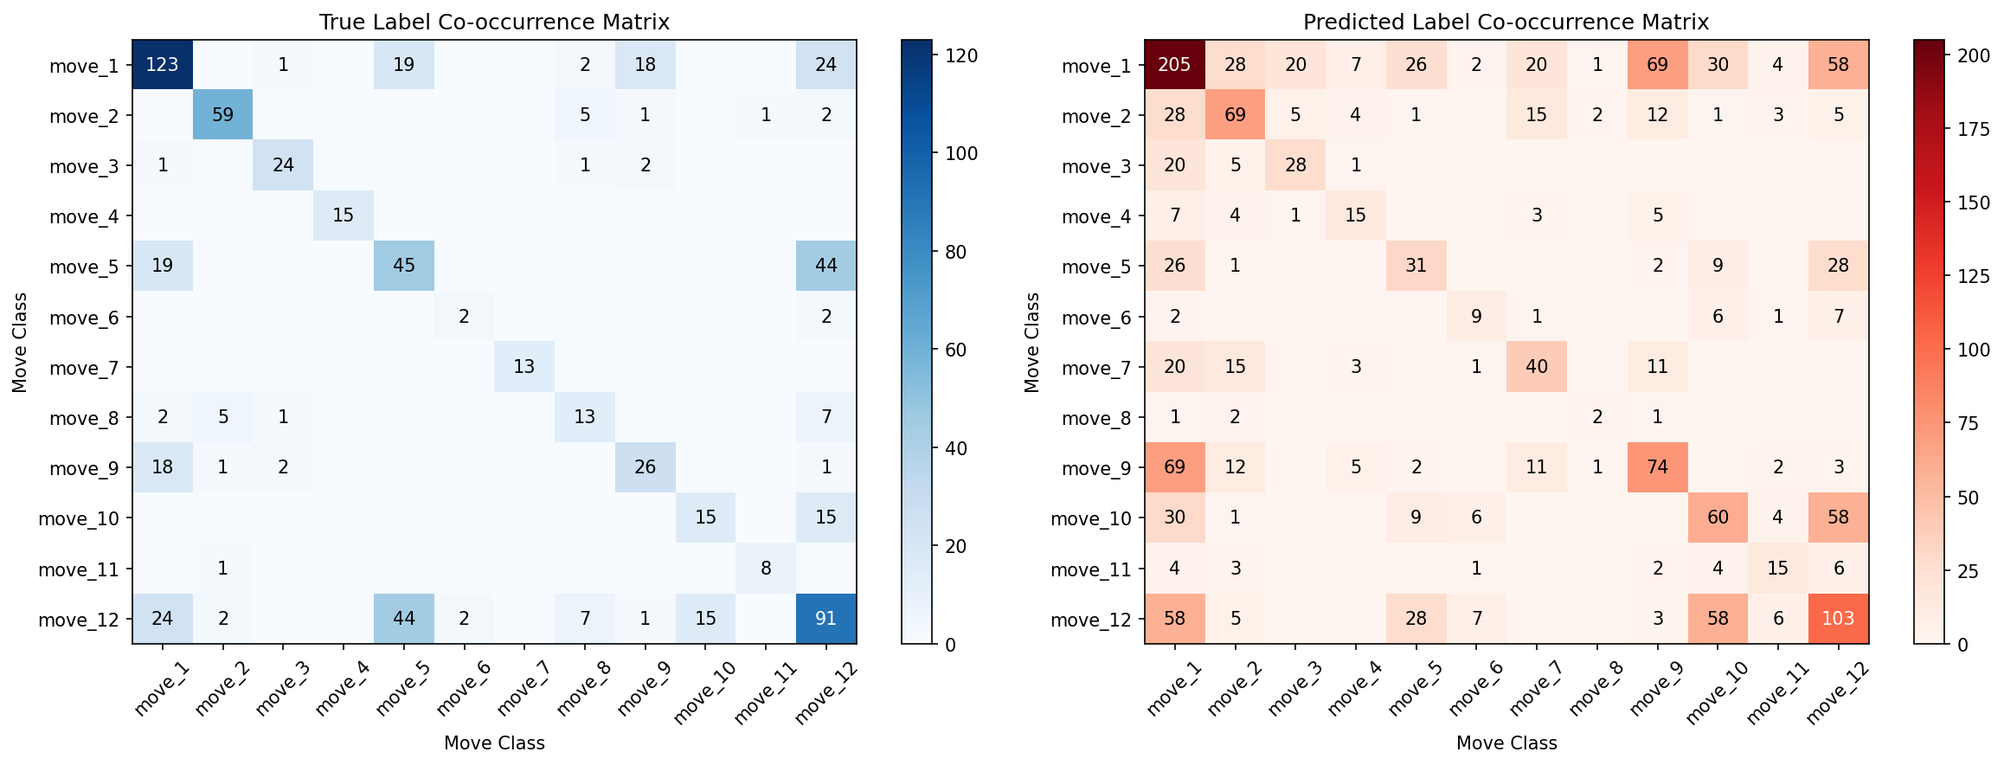
Task: Click the 120 tick on blue colorbar
Action: tap(955, 55)
